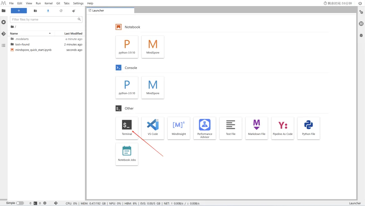The height and width of the screenshot is (206, 365).
Task: Open the Terminal launcher
Action: [127, 128]
